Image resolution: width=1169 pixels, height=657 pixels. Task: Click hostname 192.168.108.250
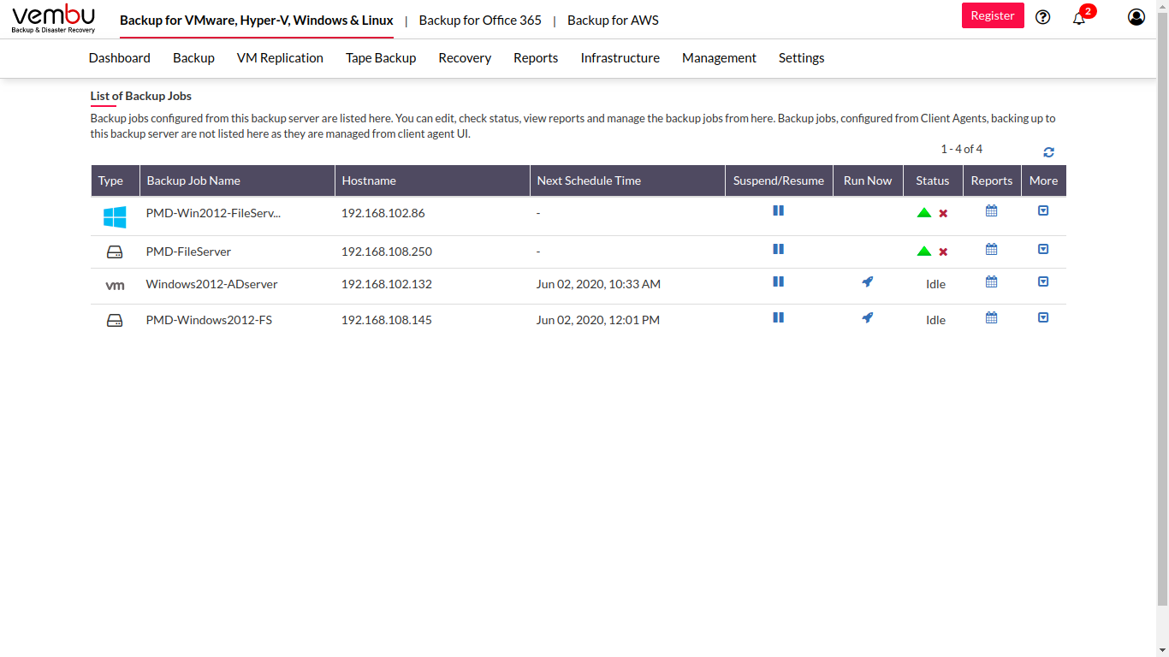click(387, 252)
